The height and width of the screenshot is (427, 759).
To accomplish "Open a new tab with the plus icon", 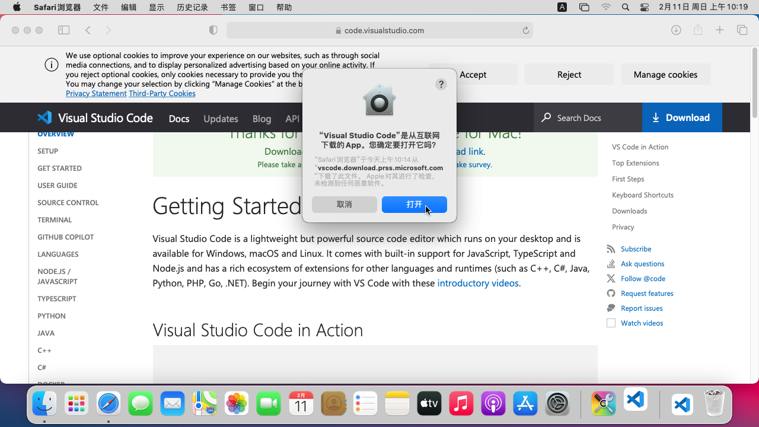I will coord(720,30).
